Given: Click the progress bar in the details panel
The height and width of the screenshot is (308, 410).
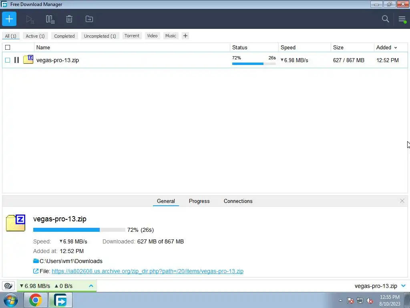Looking at the screenshot, I should [x=79, y=230].
